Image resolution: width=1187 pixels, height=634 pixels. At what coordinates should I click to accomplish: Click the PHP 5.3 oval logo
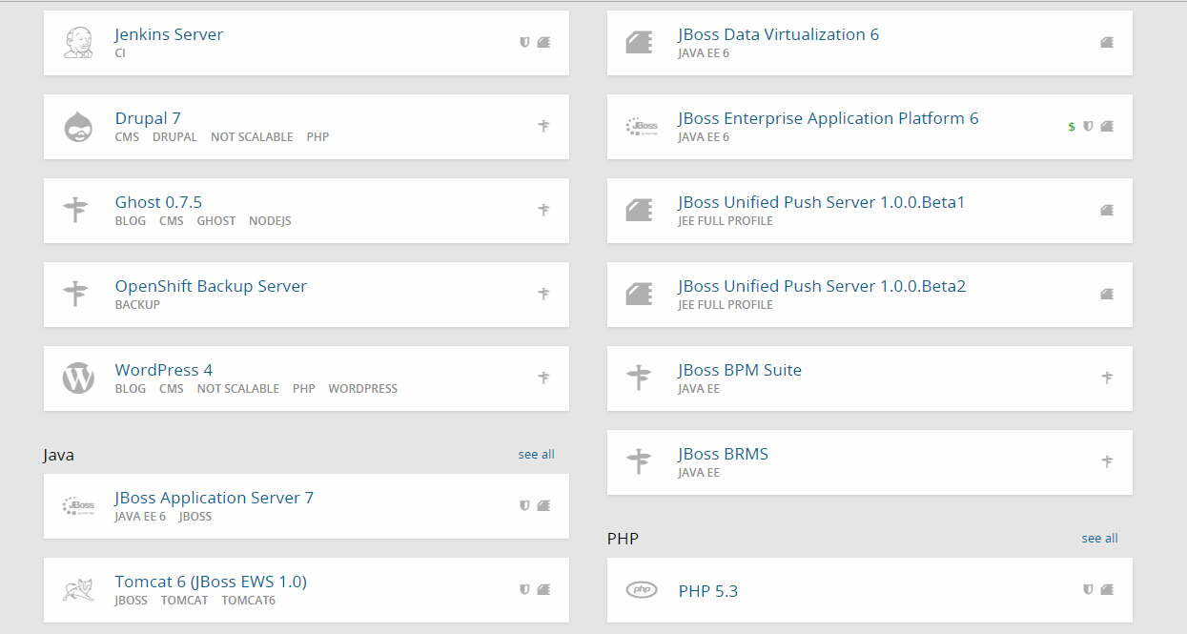pyautogui.click(x=641, y=590)
